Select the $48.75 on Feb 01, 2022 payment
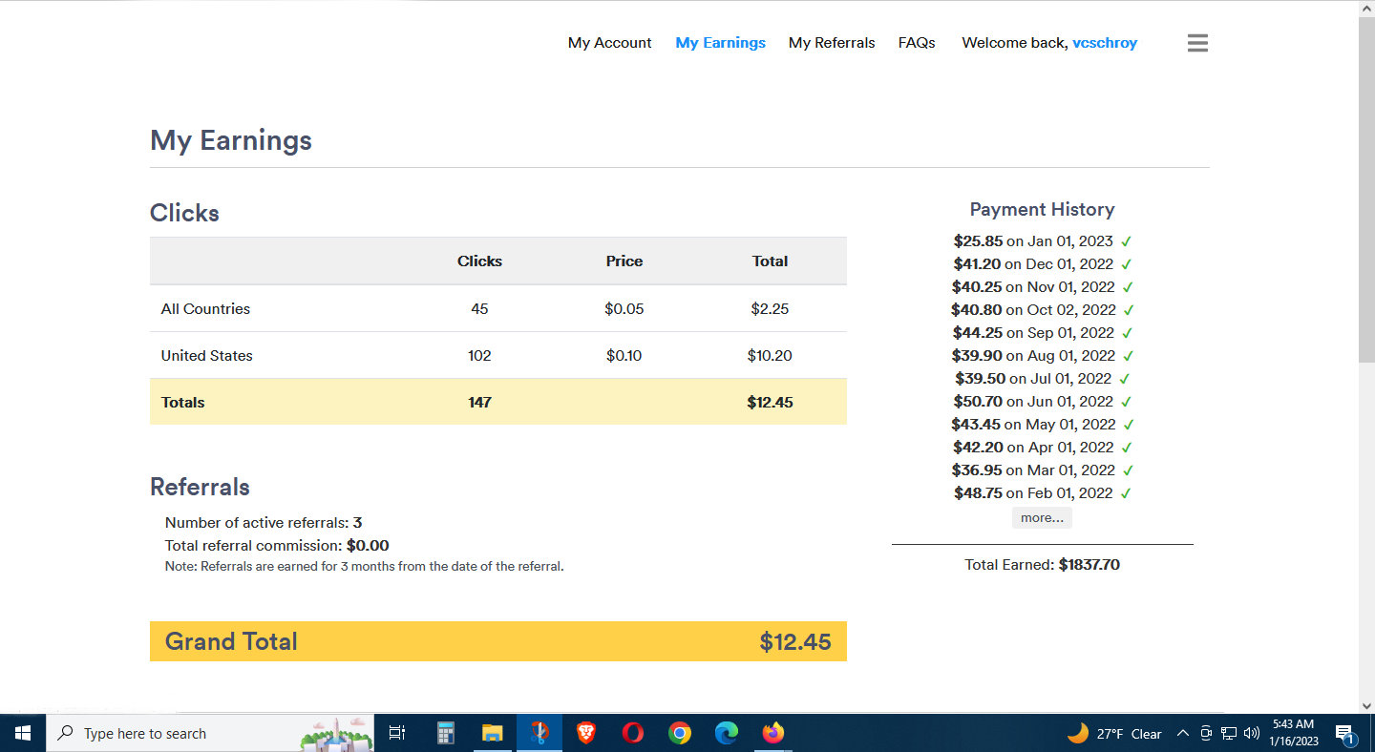Screen dimensions: 1375x752 point(1042,493)
